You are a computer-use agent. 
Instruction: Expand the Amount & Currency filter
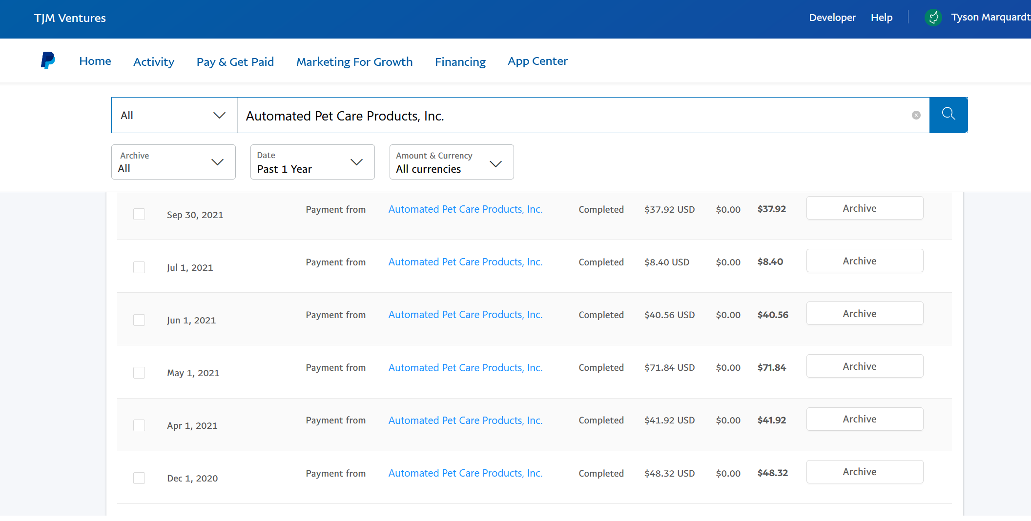pyautogui.click(x=452, y=162)
